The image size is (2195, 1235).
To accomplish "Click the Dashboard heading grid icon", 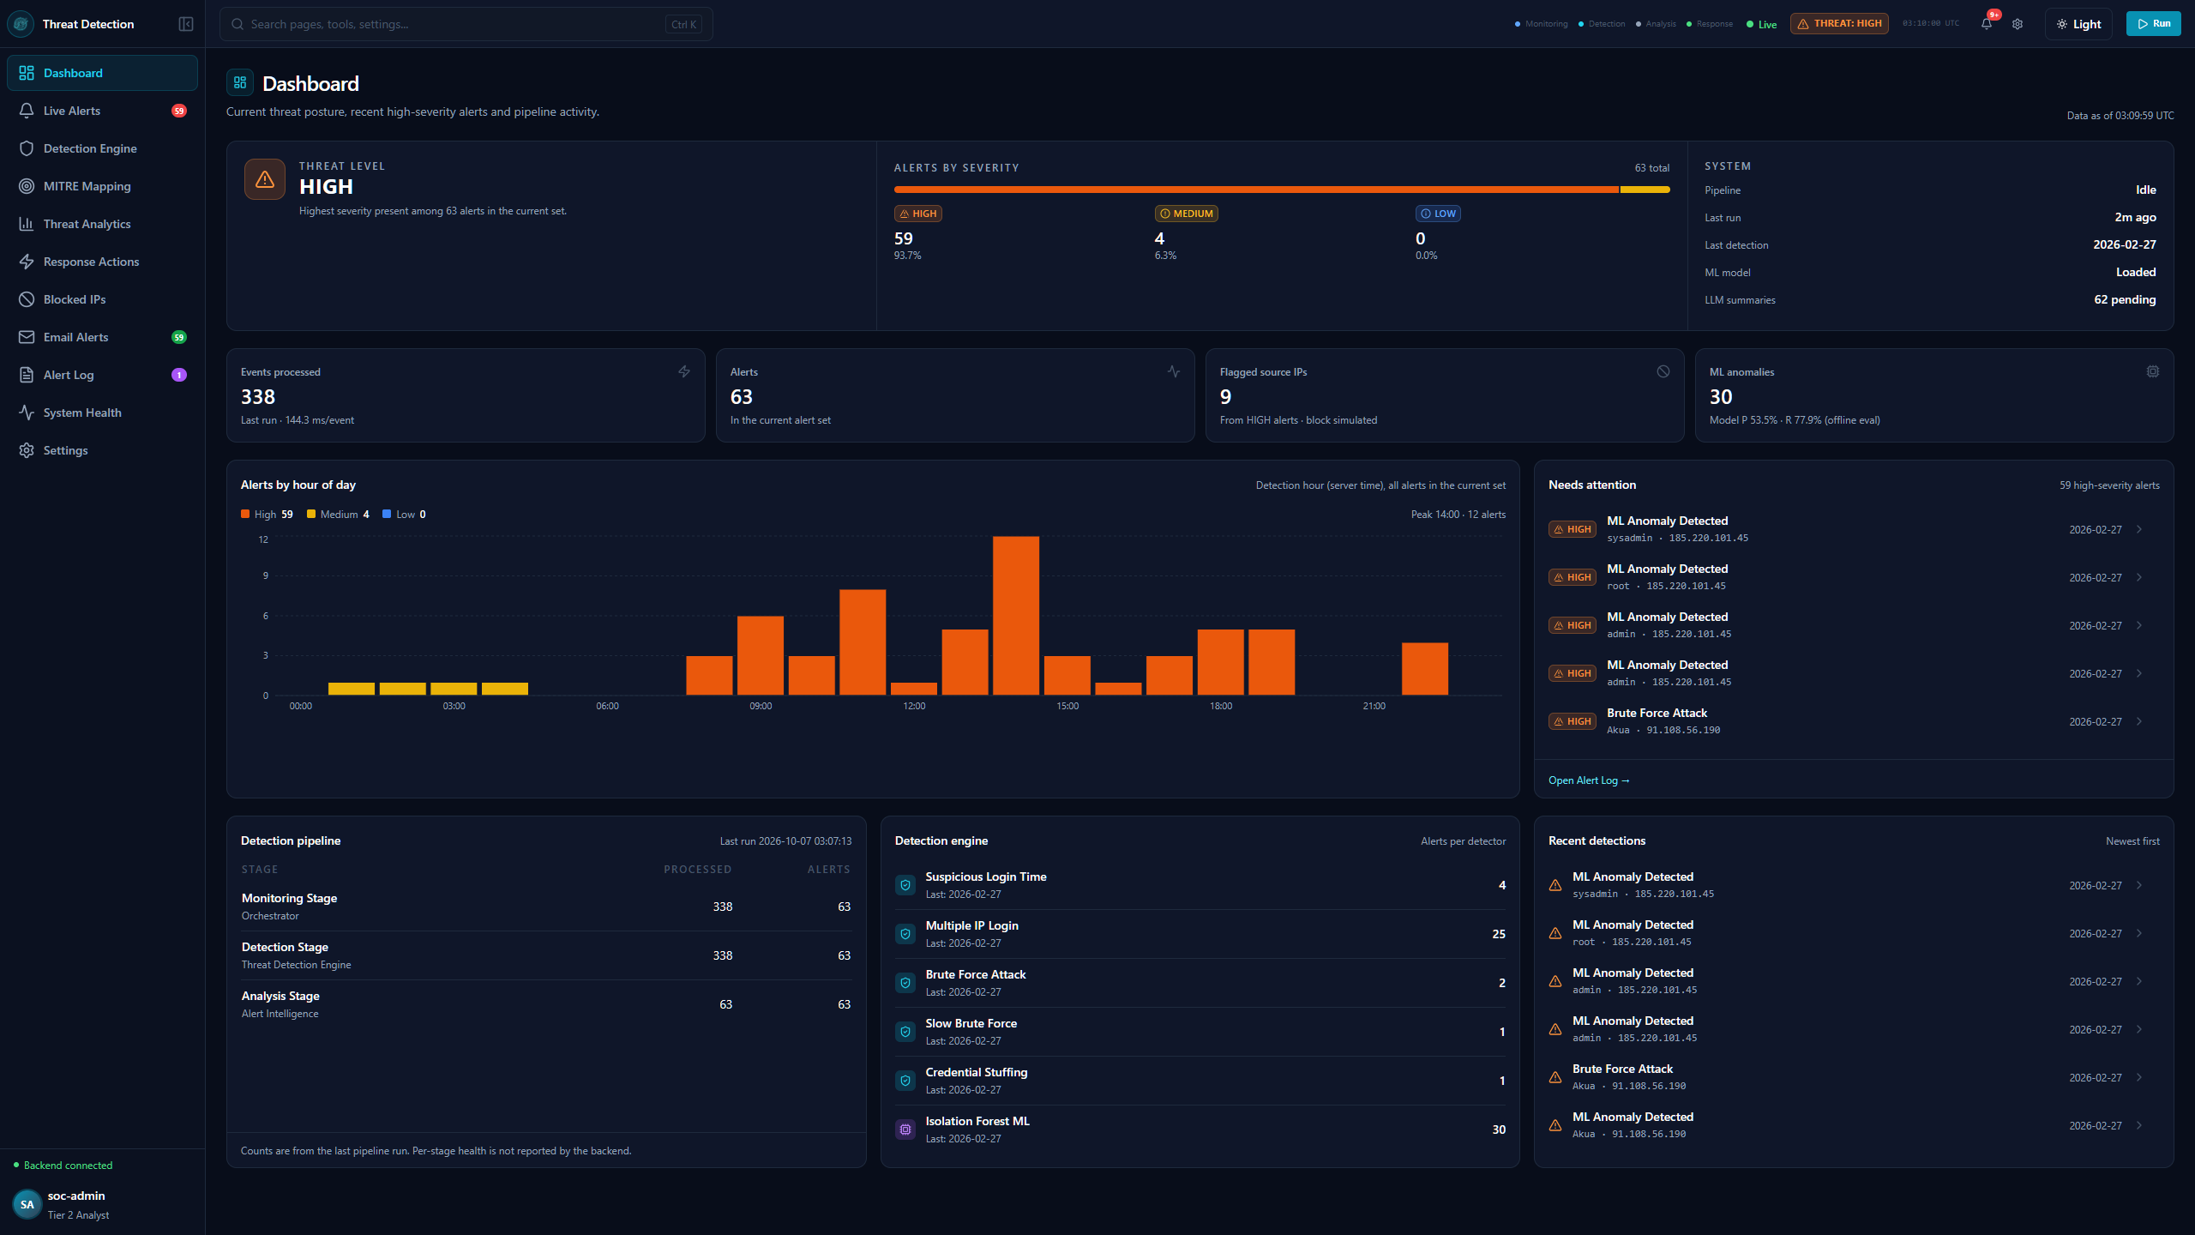I will pos(240,83).
